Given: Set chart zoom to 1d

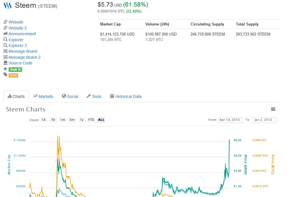Looking at the screenshot, I should [43, 120].
